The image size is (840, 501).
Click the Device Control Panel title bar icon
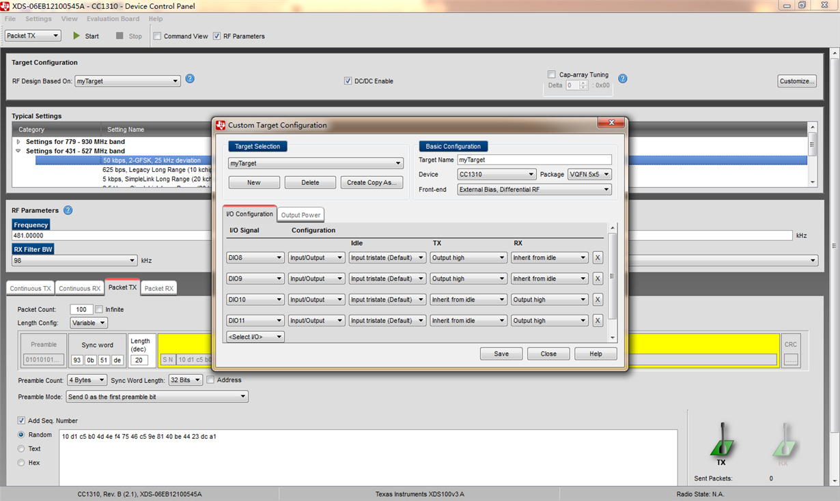tap(6, 6)
